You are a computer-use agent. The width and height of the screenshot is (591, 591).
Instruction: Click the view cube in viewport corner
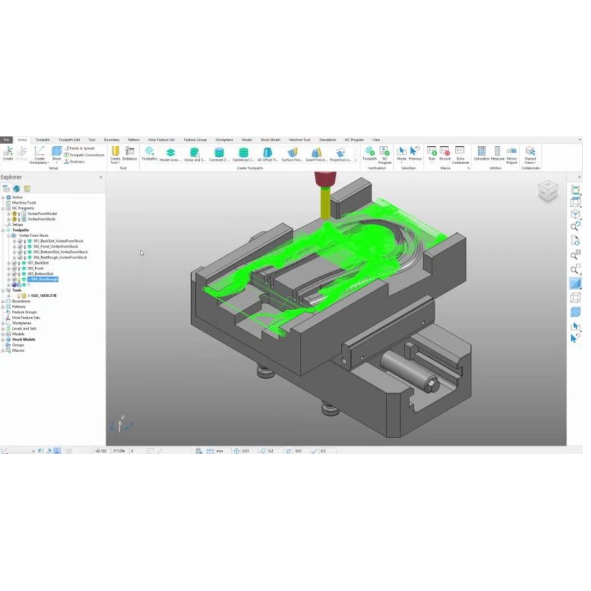547,191
